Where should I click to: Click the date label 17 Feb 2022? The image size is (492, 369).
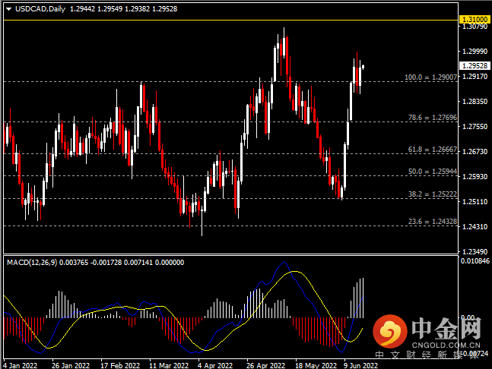point(120,365)
